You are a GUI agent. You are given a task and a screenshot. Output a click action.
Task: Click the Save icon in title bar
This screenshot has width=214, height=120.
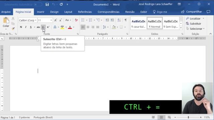47,4
